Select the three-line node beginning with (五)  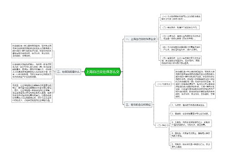tap(181, 61)
